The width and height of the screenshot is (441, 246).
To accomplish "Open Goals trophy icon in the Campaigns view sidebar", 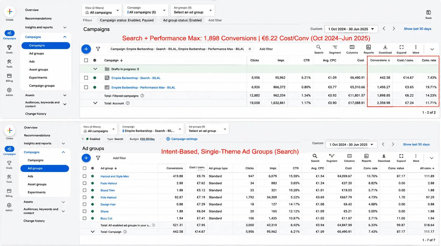I will coord(9,47).
